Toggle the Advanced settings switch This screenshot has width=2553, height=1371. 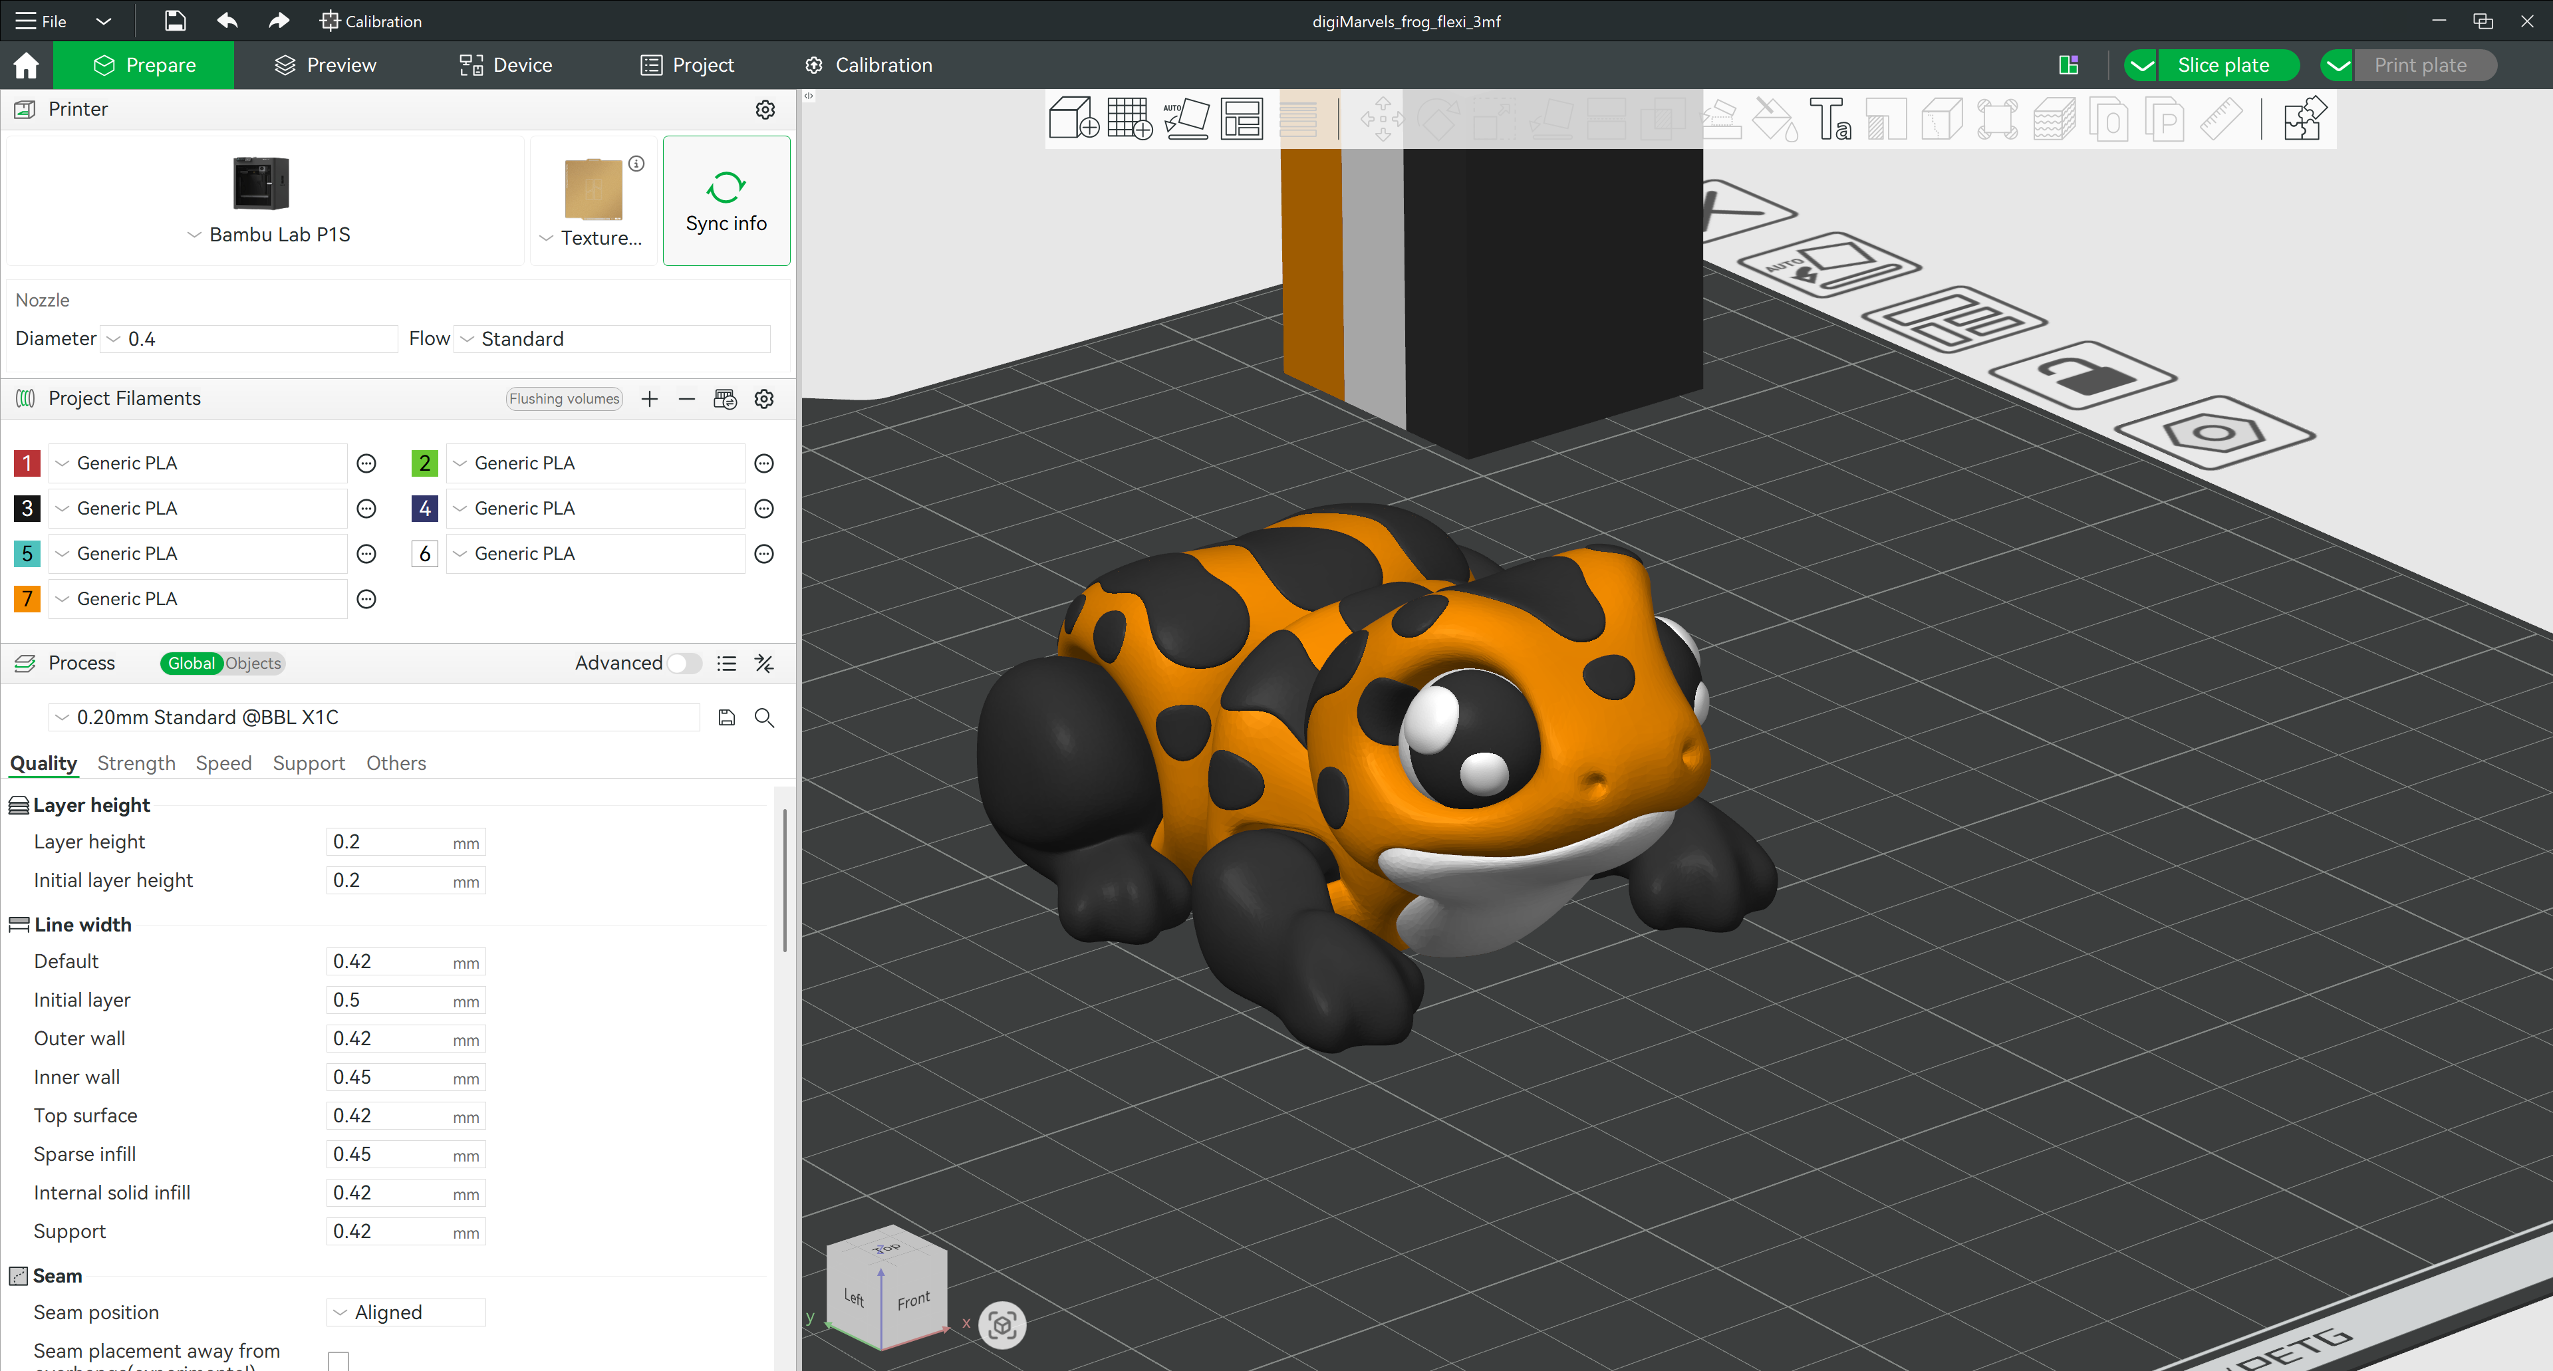pos(684,664)
